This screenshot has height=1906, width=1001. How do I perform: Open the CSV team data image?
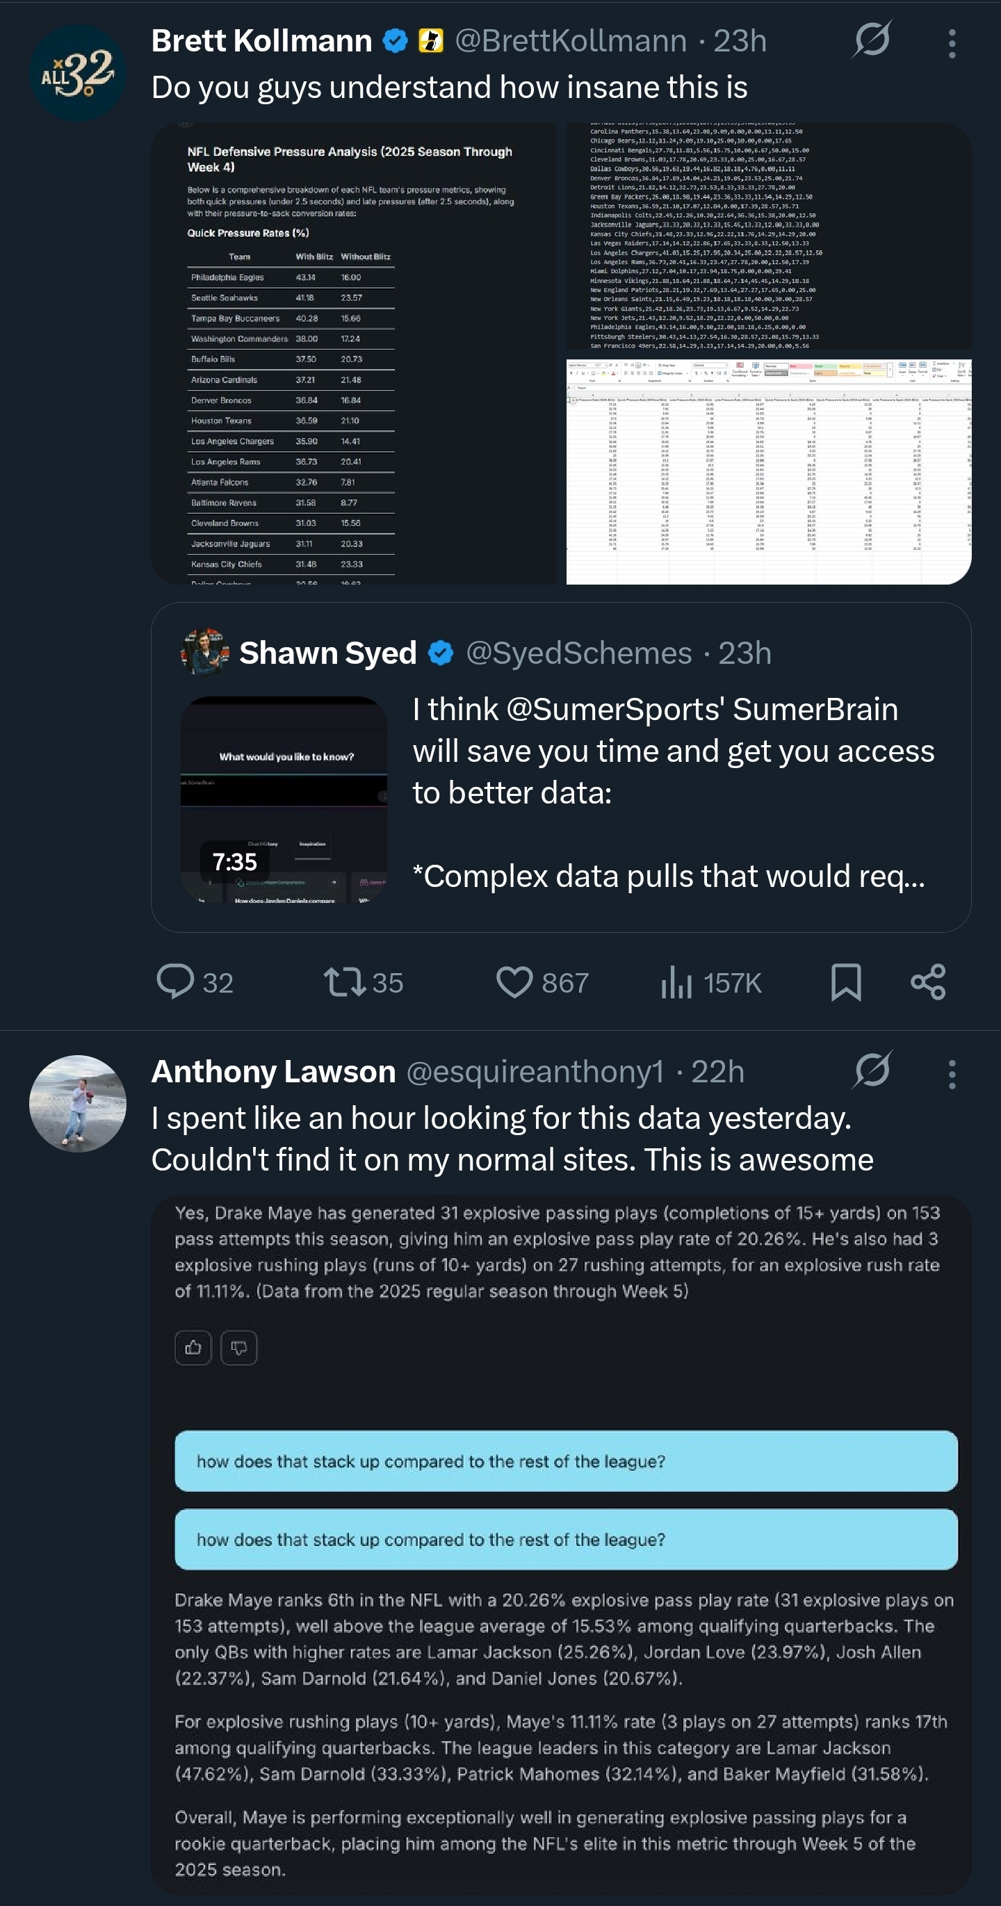click(x=769, y=236)
